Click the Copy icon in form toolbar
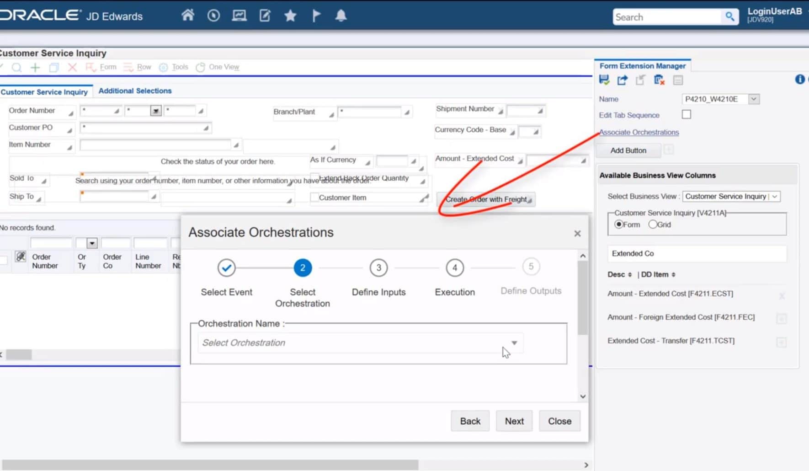 54,67
